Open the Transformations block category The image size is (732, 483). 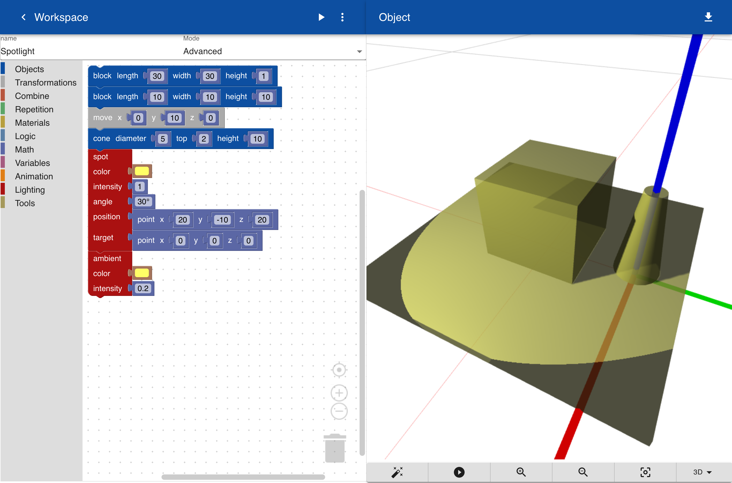46,83
